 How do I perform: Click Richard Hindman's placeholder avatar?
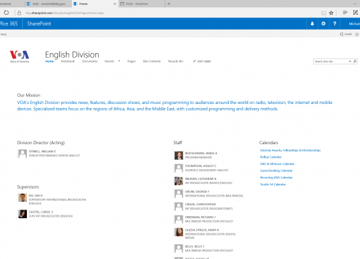click(x=179, y=219)
